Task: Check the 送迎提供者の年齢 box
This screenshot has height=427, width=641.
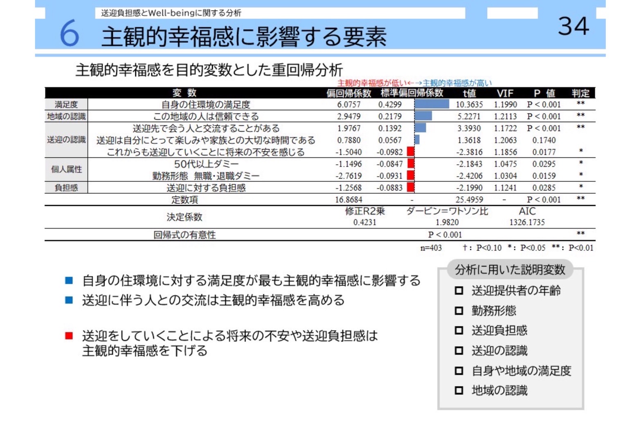Action: click(x=459, y=291)
